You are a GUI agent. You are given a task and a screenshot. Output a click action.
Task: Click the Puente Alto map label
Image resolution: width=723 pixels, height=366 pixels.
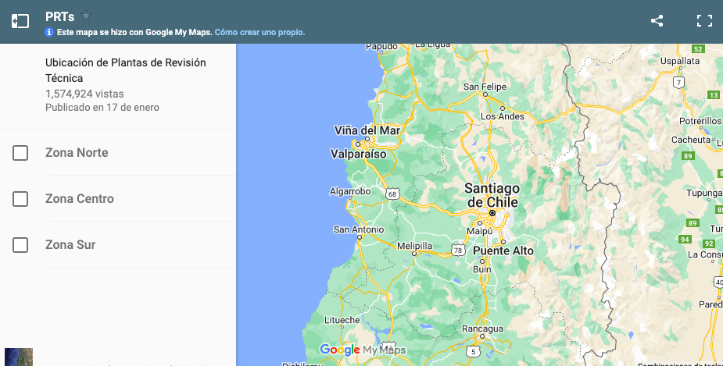503,251
